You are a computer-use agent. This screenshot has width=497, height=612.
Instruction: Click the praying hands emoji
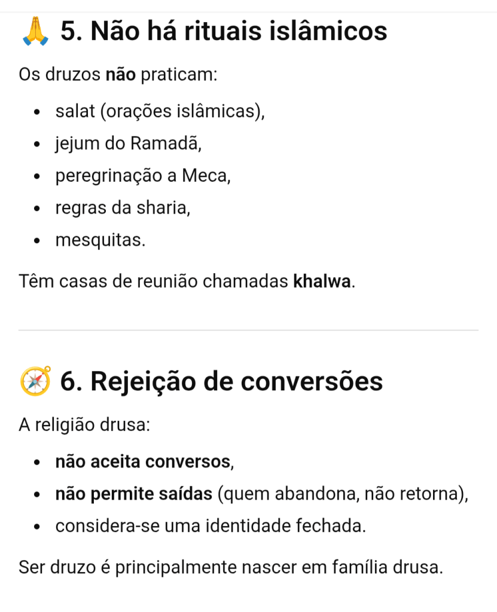[x=35, y=31]
